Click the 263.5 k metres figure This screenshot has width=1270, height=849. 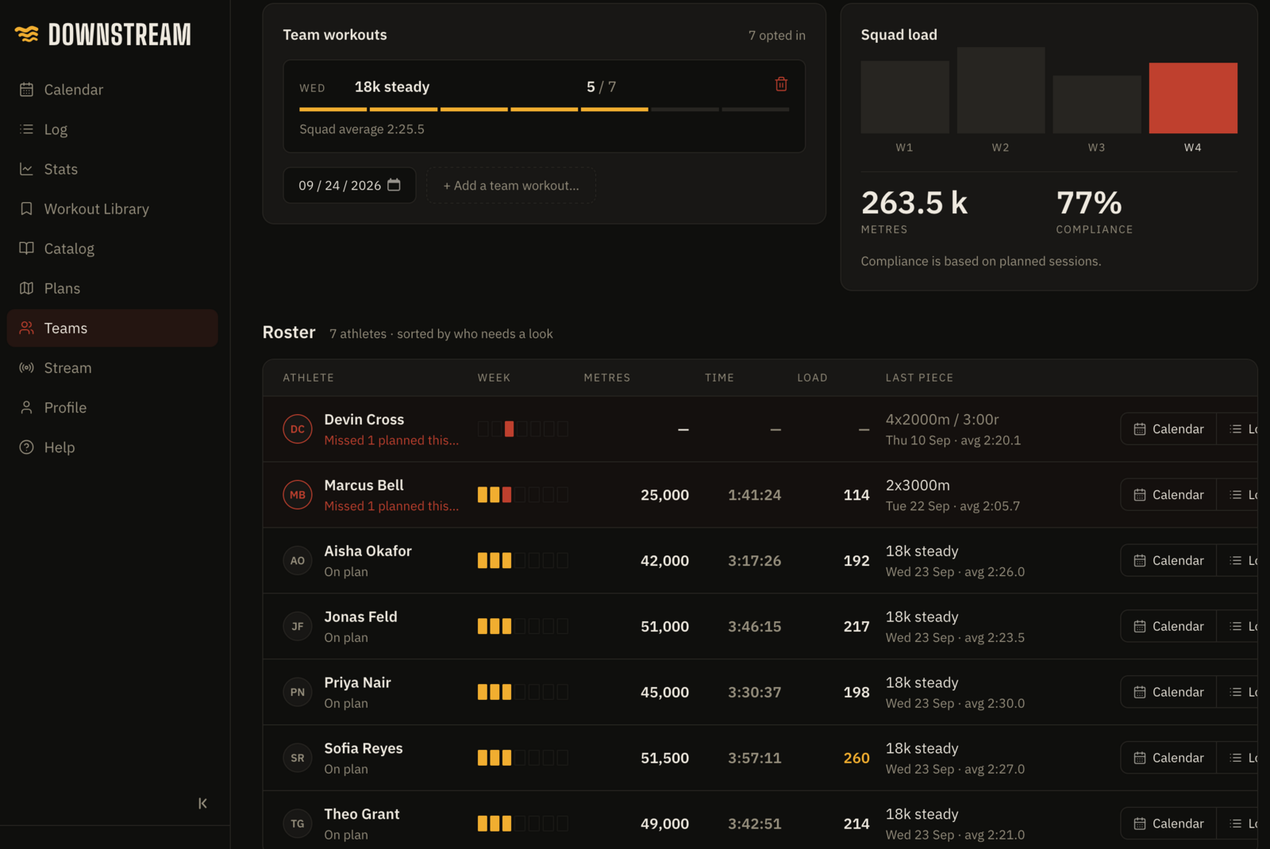(x=914, y=202)
